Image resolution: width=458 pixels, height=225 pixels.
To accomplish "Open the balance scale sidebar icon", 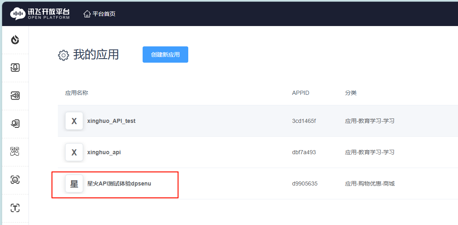I will click(x=15, y=151).
